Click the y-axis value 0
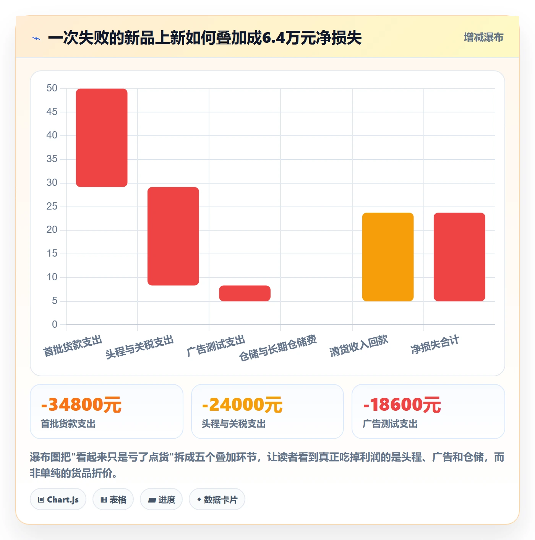535x540 pixels. (x=55, y=325)
